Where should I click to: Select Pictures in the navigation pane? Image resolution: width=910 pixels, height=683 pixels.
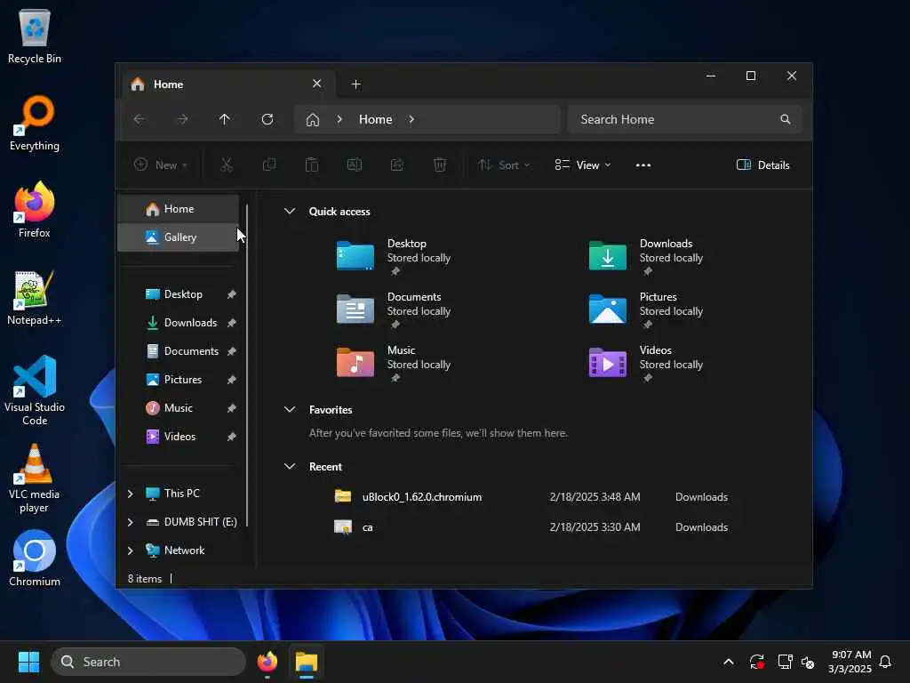tap(178, 380)
